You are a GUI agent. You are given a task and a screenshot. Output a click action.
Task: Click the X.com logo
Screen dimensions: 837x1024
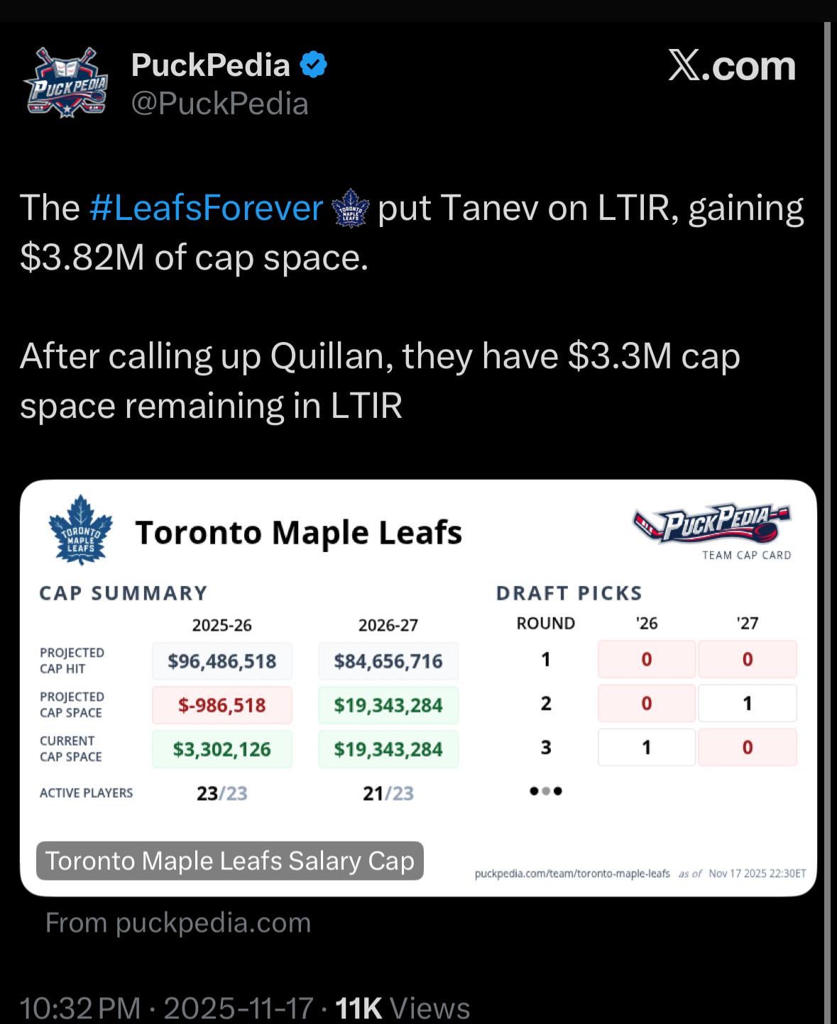732,66
